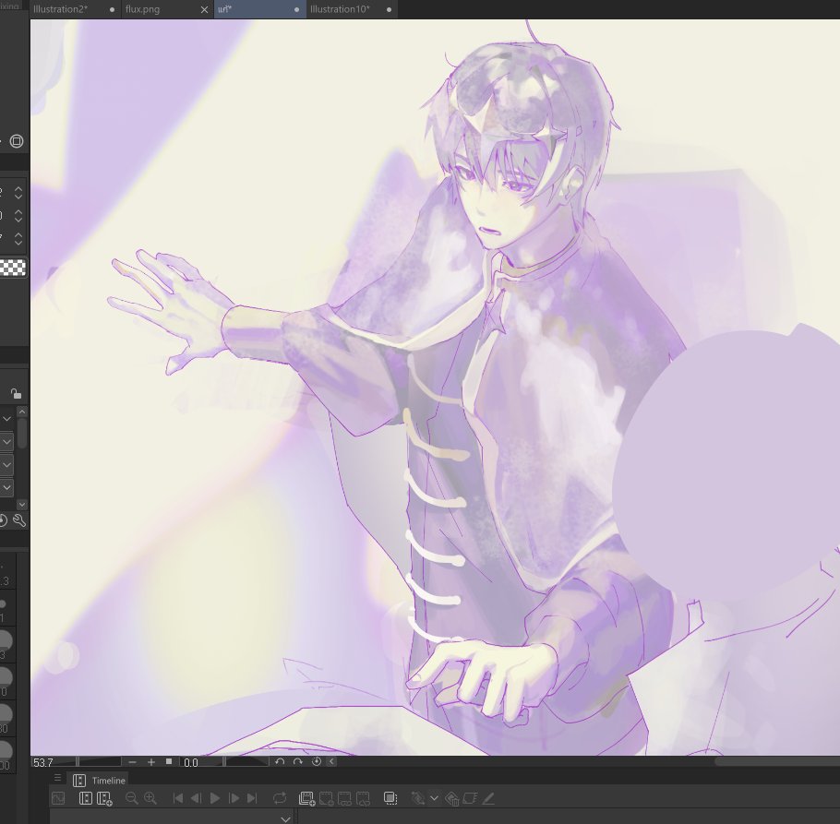Screen dimensions: 840x824
Task: Open the second dropdown in left settings list
Action: (x=7, y=442)
